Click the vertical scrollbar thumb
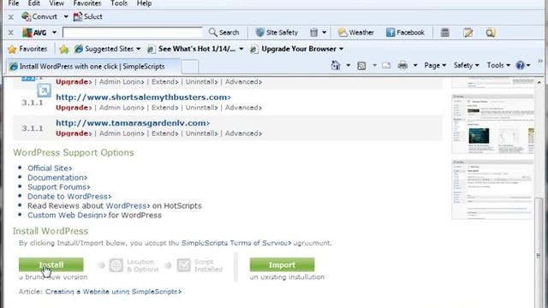The height and width of the screenshot is (308, 548). point(539,253)
